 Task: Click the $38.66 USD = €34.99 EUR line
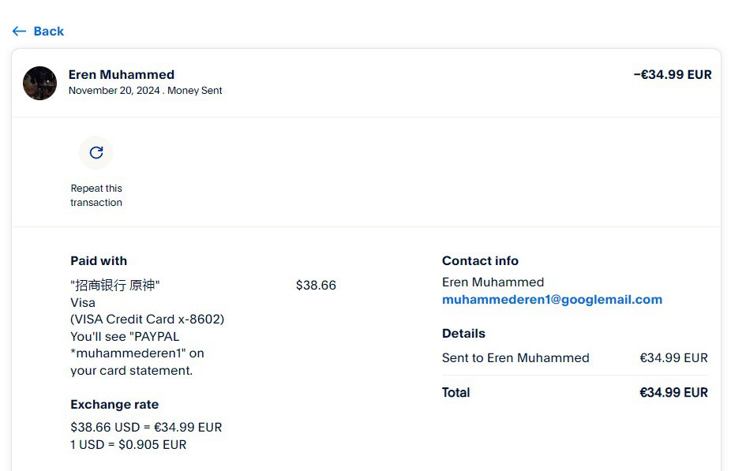pos(146,428)
